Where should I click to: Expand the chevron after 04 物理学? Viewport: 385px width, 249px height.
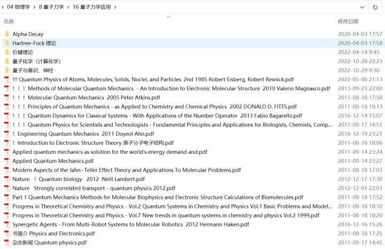34,7
